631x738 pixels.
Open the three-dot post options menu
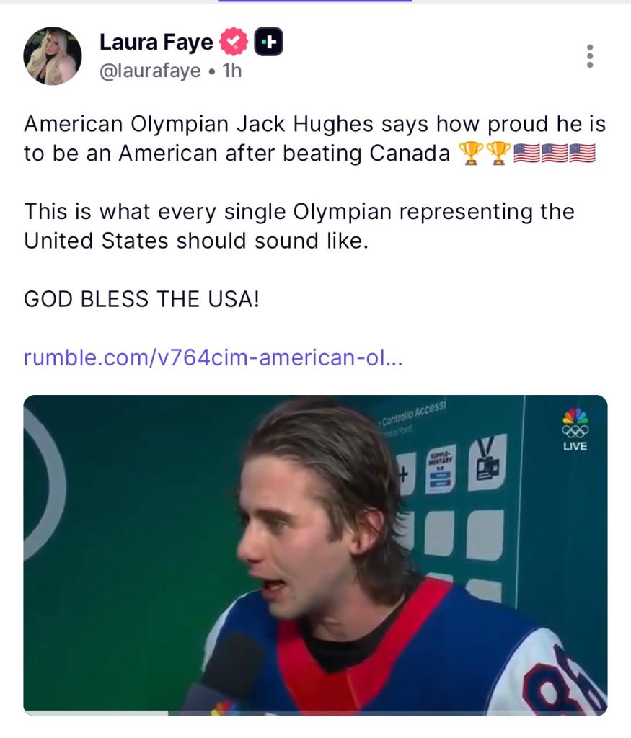point(590,56)
